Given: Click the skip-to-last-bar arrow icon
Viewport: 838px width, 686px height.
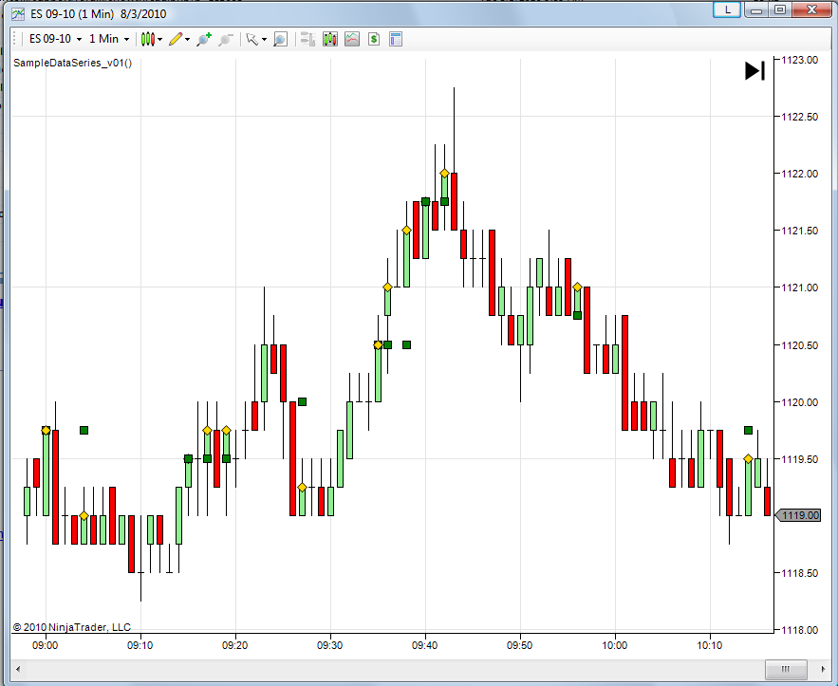Looking at the screenshot, I should (x=755, y=70).
